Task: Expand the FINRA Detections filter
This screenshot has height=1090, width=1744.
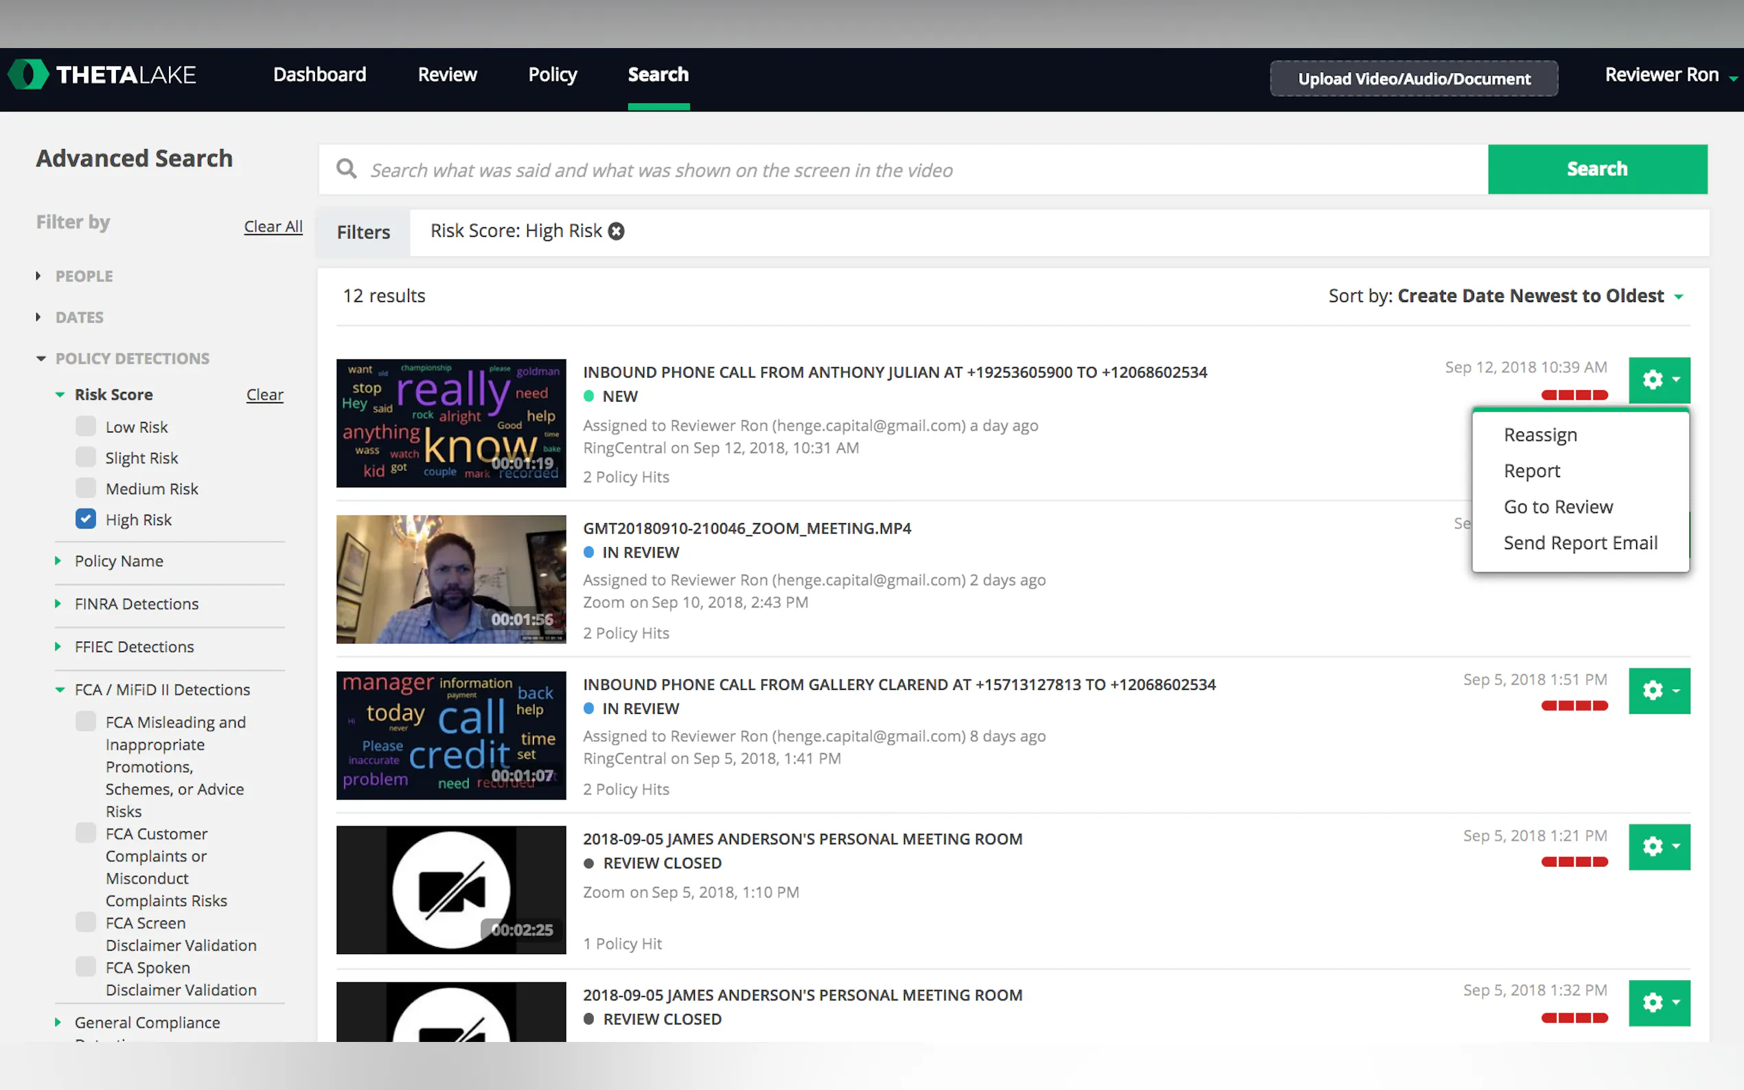Action: tap(136, 603)
